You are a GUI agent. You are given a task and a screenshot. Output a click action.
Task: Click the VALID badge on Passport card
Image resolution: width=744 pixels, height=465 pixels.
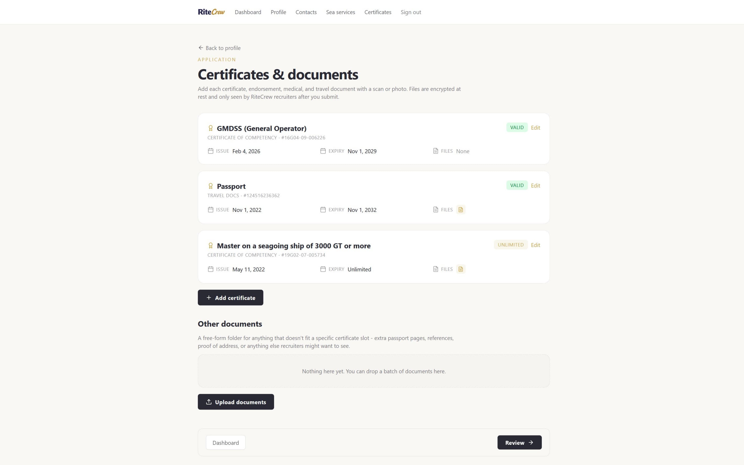point(517,185)
